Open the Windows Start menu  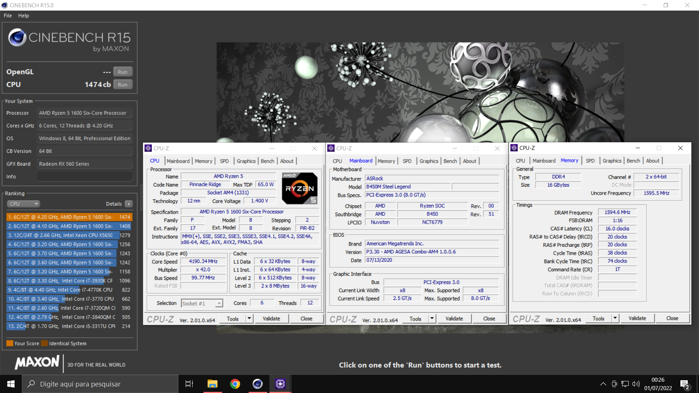point(11,384)
